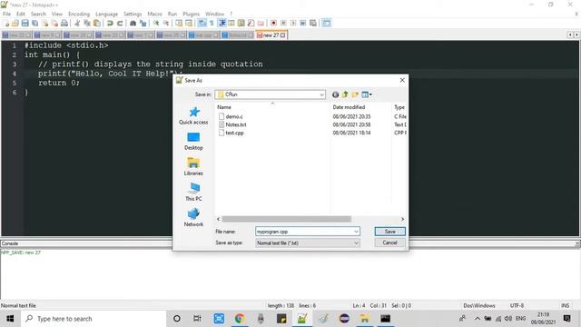Click the Undo toolbar icon
The image size is (581, 327).
110,23
